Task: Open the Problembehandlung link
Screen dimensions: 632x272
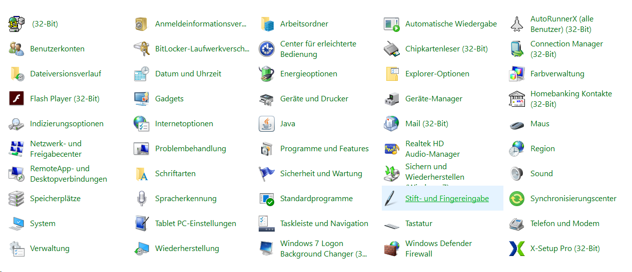Action: (x=191, y=149)
